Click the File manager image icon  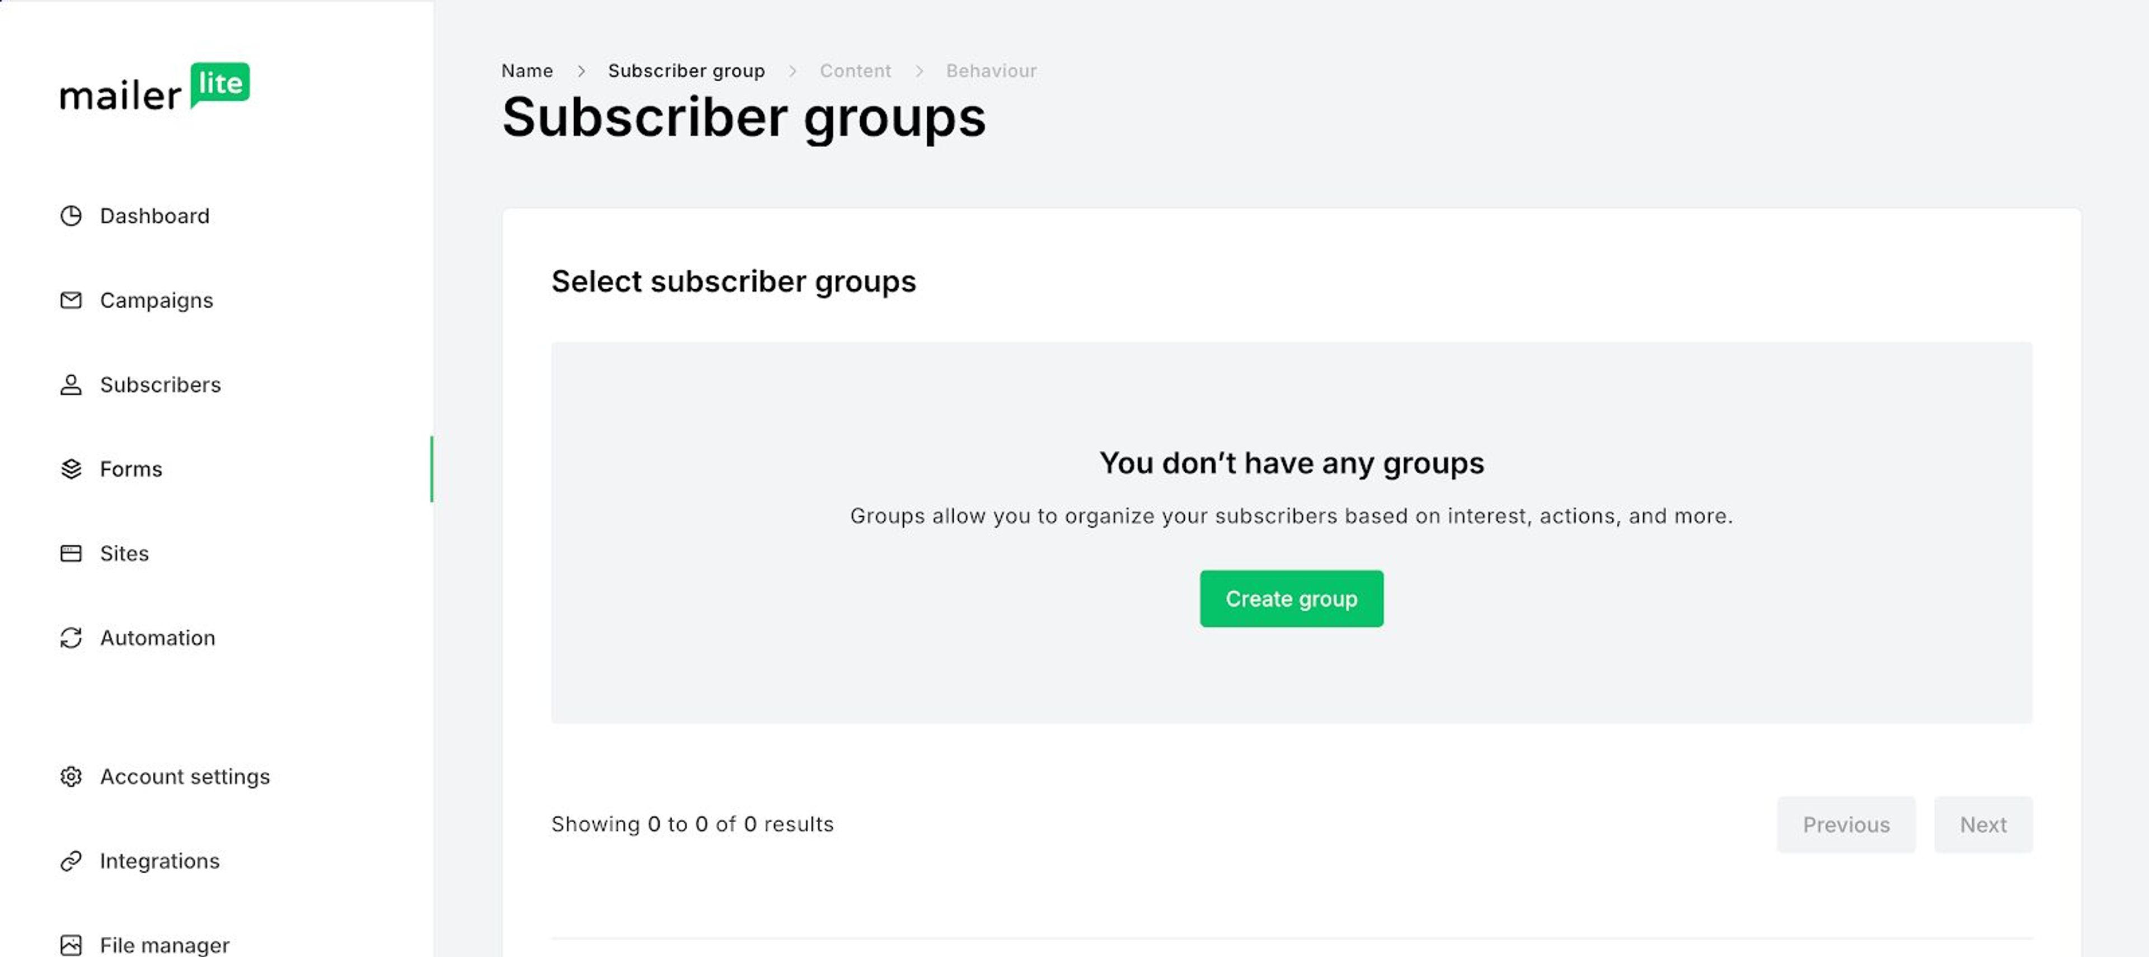(x=71, y=945)
